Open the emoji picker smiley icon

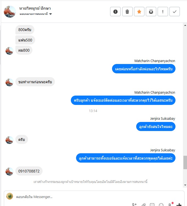161,205
